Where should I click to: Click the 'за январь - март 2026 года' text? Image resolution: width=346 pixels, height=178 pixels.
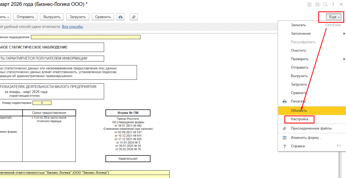(26, 92)
